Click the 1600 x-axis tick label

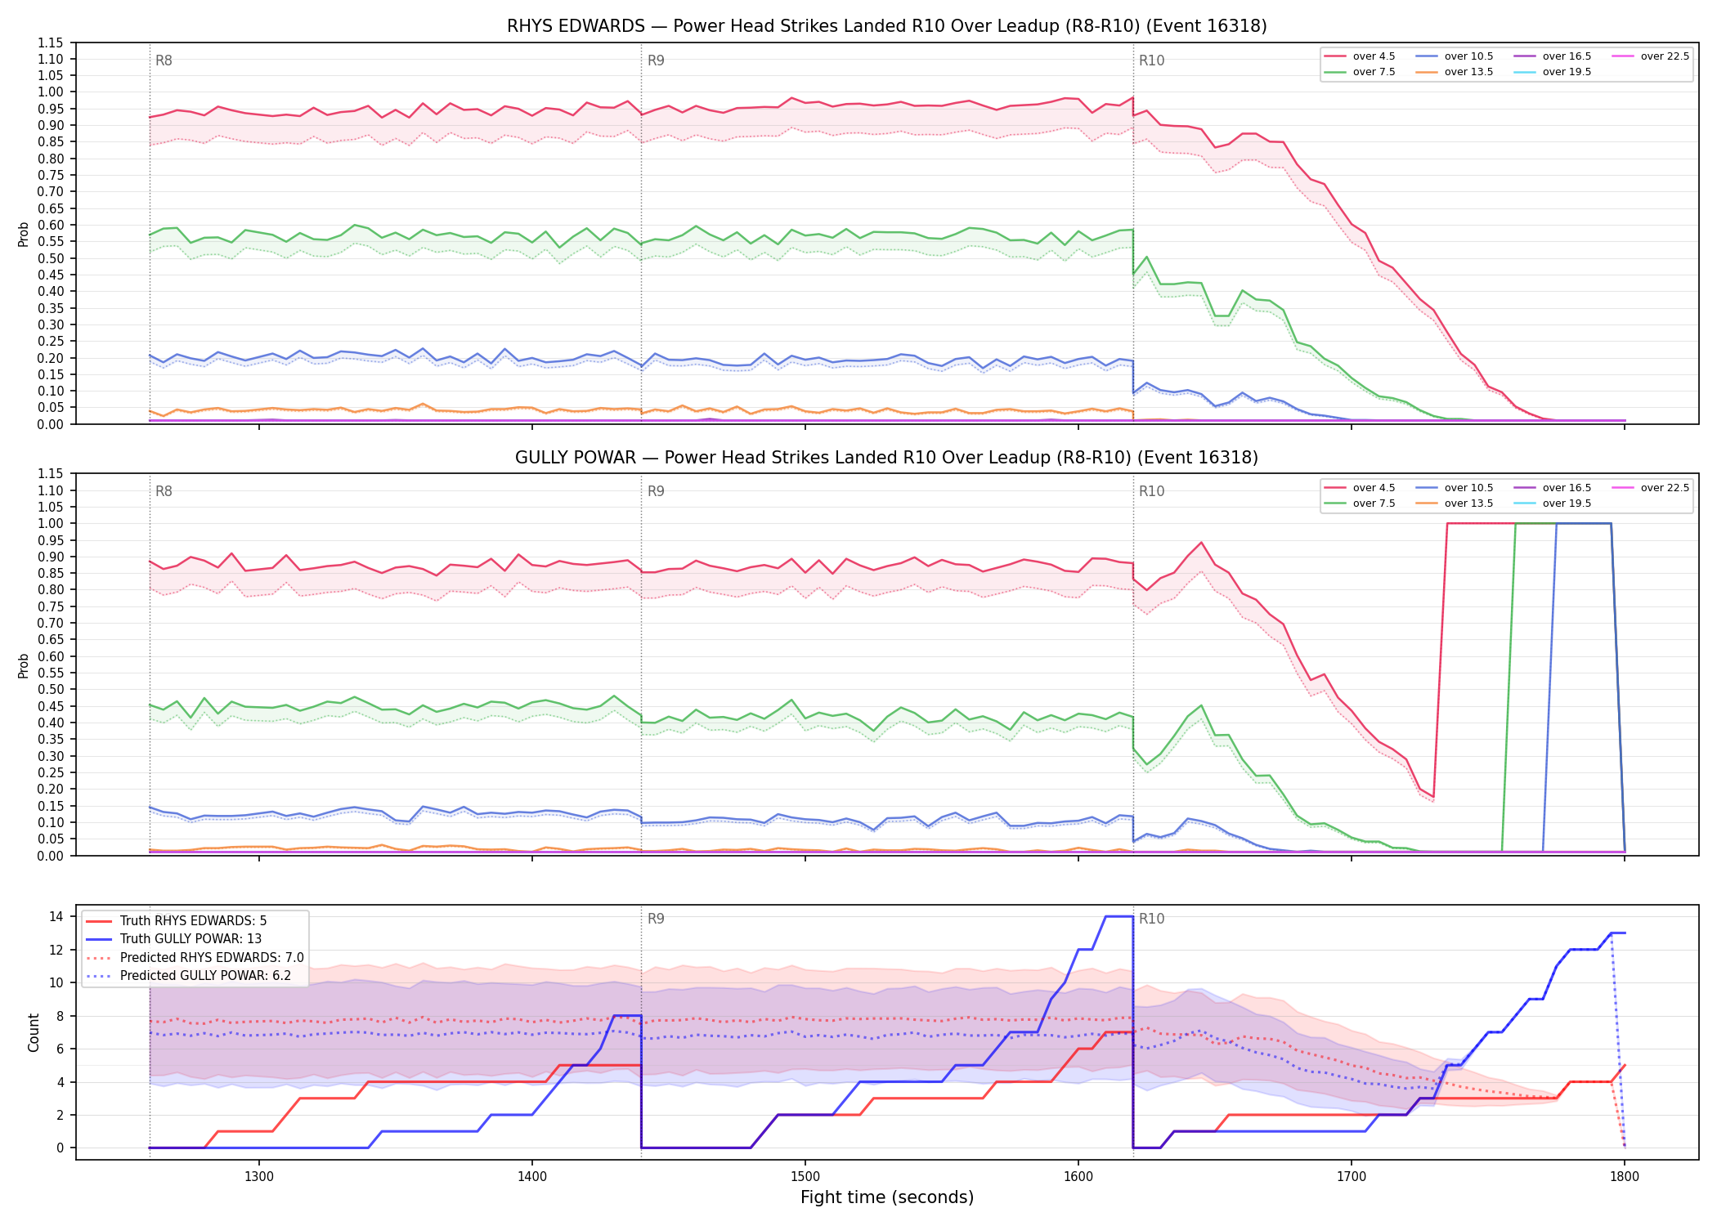[x=1078, y=1176]
